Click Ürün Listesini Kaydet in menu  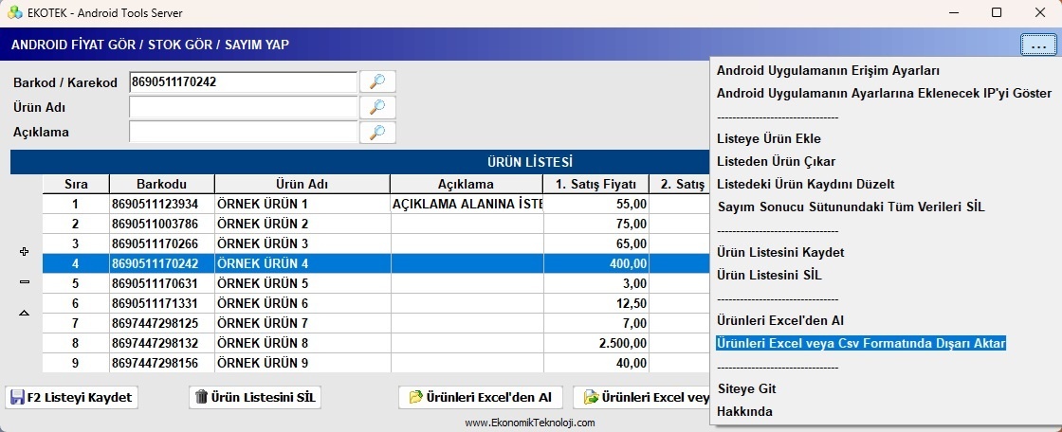(780, 252)
